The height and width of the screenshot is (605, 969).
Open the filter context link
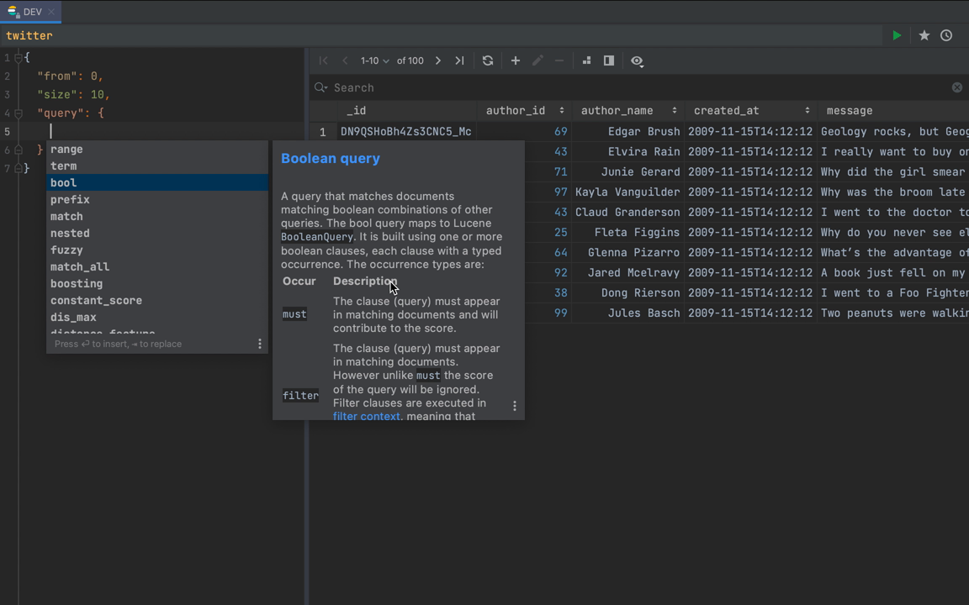366,416
